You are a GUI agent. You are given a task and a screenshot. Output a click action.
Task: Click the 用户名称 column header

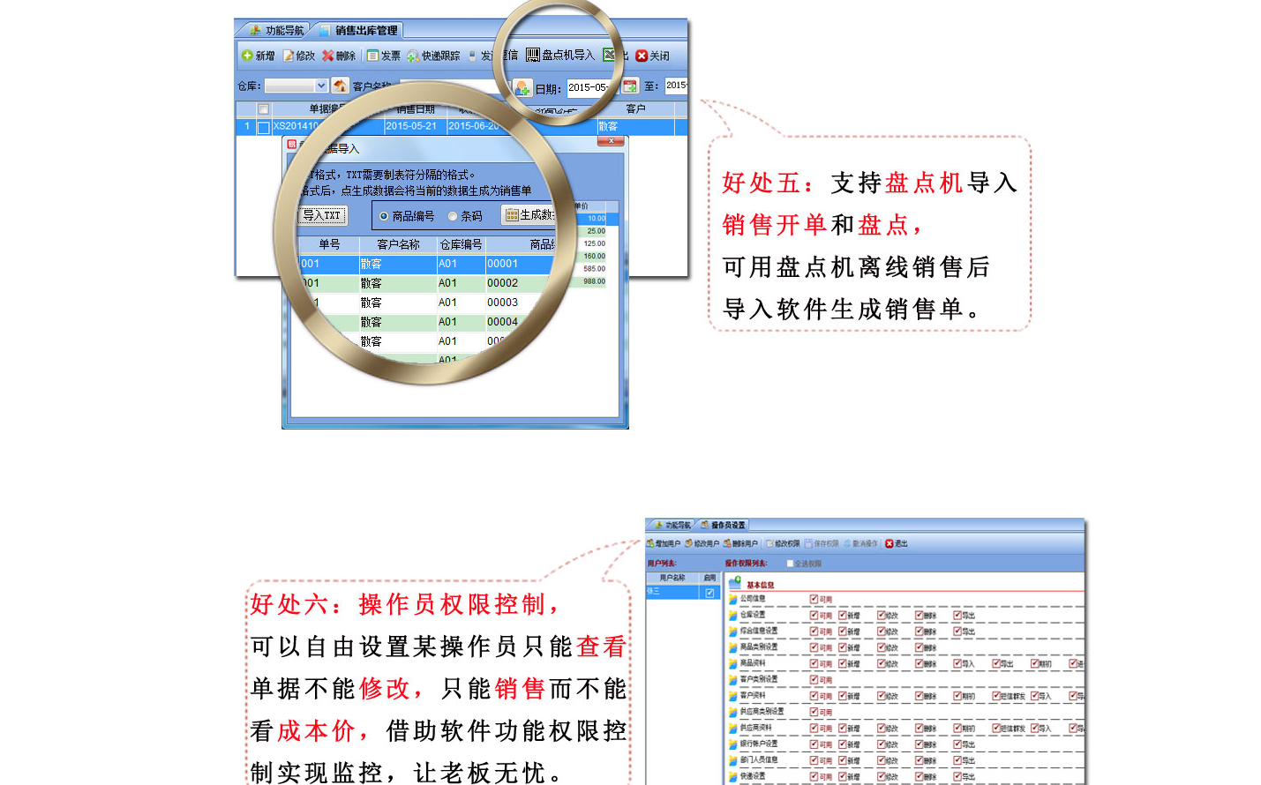672,578
